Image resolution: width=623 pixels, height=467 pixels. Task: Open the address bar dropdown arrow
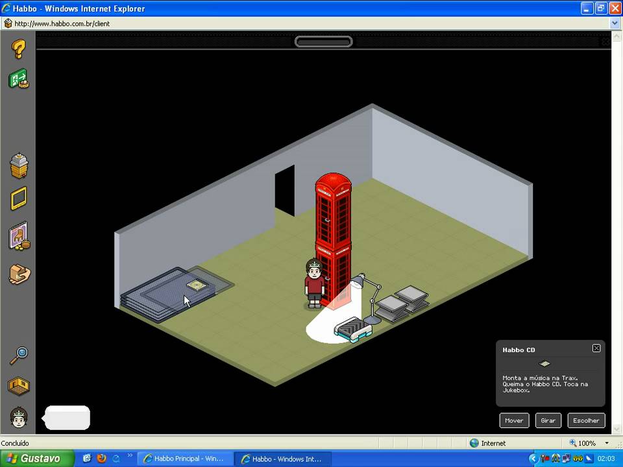coord(615,23)
